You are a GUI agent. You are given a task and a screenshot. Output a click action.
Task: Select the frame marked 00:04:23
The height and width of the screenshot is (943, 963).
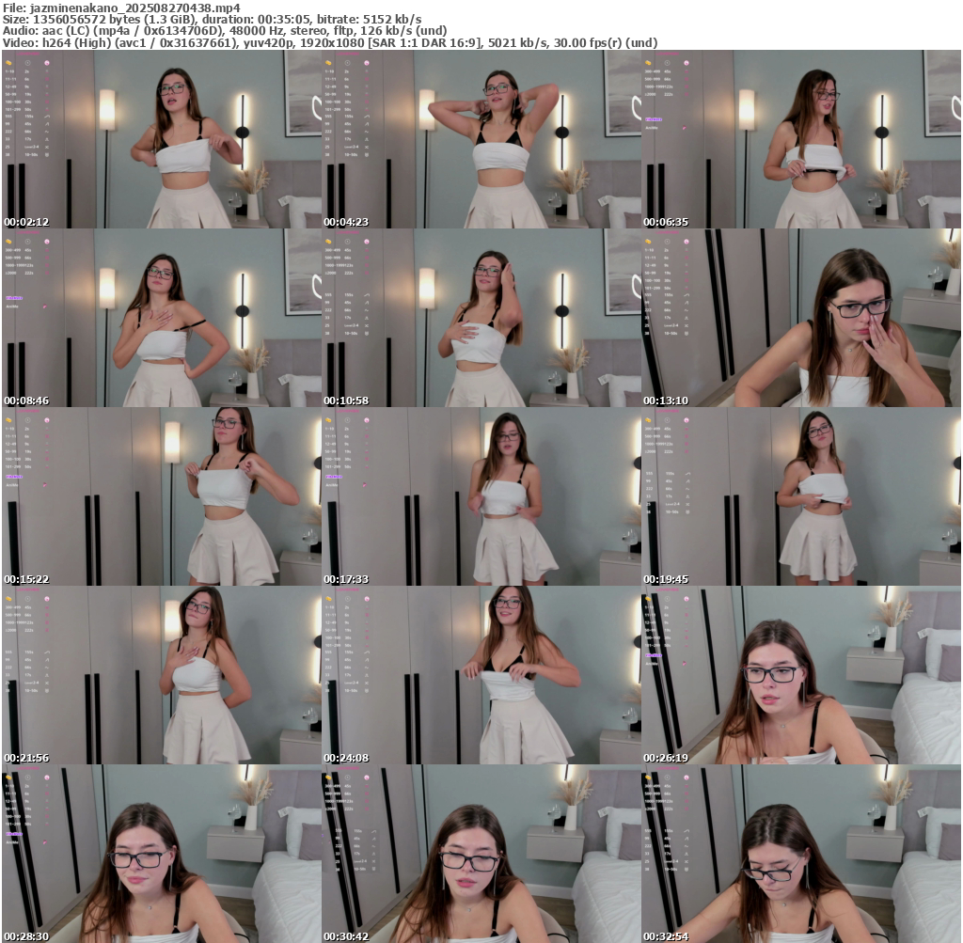pyautogui.click(x=481, y=139)
